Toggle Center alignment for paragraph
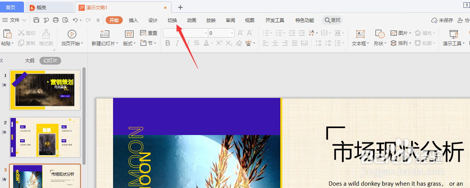 (x=275, y=43)
